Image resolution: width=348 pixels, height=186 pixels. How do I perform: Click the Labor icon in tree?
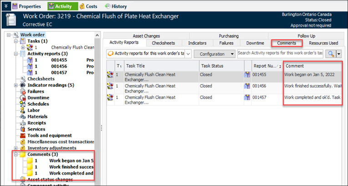(x=23, y=110)
